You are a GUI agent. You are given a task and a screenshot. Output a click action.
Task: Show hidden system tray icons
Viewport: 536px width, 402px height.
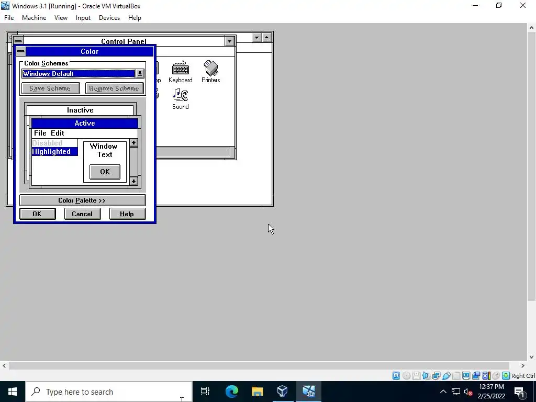(443, 392)
